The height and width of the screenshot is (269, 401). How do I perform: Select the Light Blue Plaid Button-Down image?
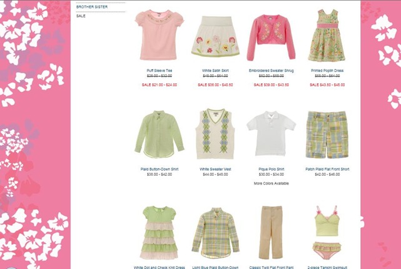[215, 233]
